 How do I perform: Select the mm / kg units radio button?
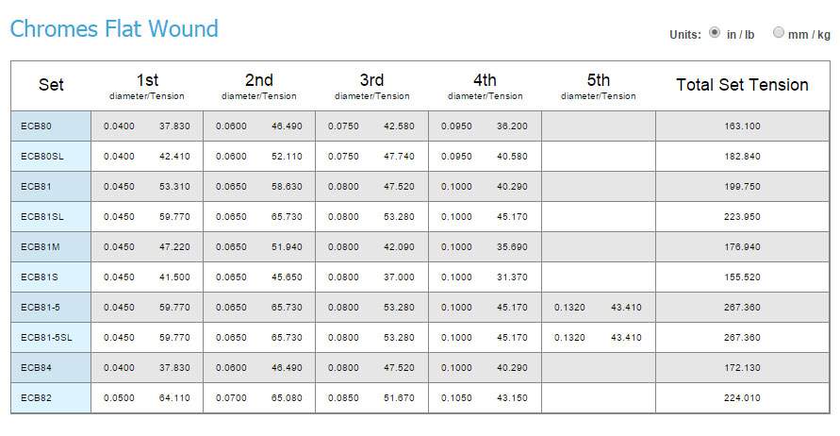click(x=778, y=32)
